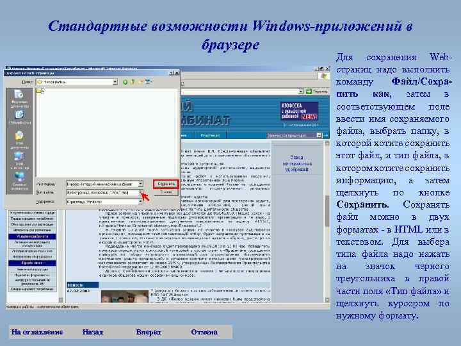Image resolution: width=461 pixels, height=346 pixels.
Task: Expand the Encoding dropdown arrow
Action: [x=140, y=202]
